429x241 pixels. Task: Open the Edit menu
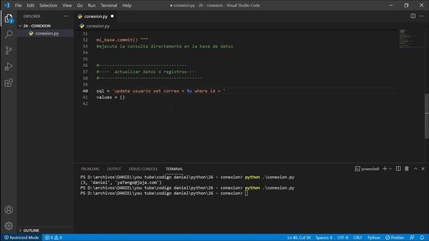(30, 5)
